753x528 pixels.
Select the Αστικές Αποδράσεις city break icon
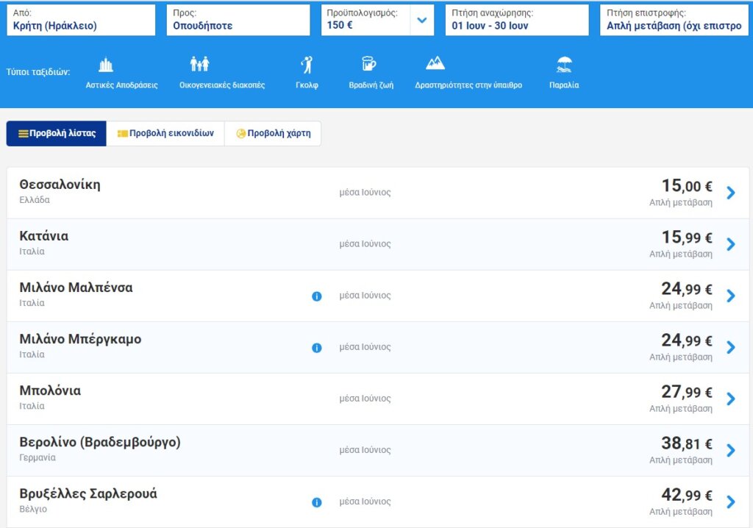click(x=106, y=65)
